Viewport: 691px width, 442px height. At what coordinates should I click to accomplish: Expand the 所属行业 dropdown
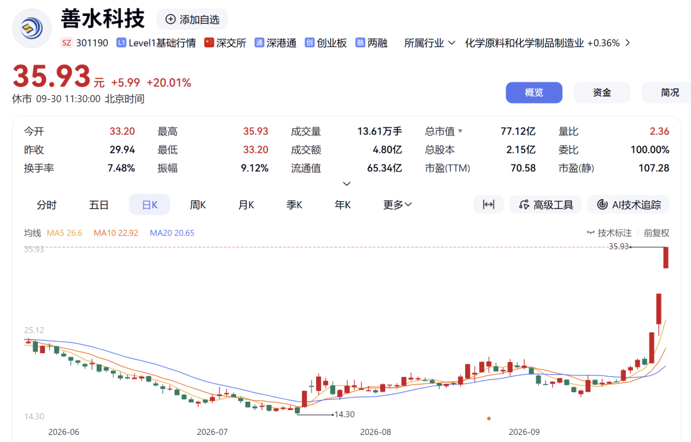[x=430, y=43]
